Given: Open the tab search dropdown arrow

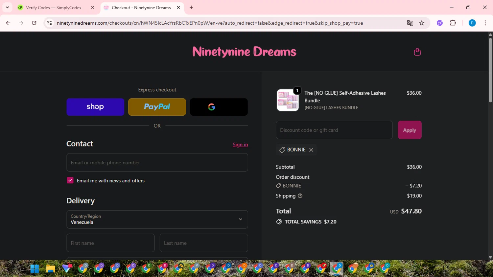Looking at the screenshot, I should (x=7, y=8).
